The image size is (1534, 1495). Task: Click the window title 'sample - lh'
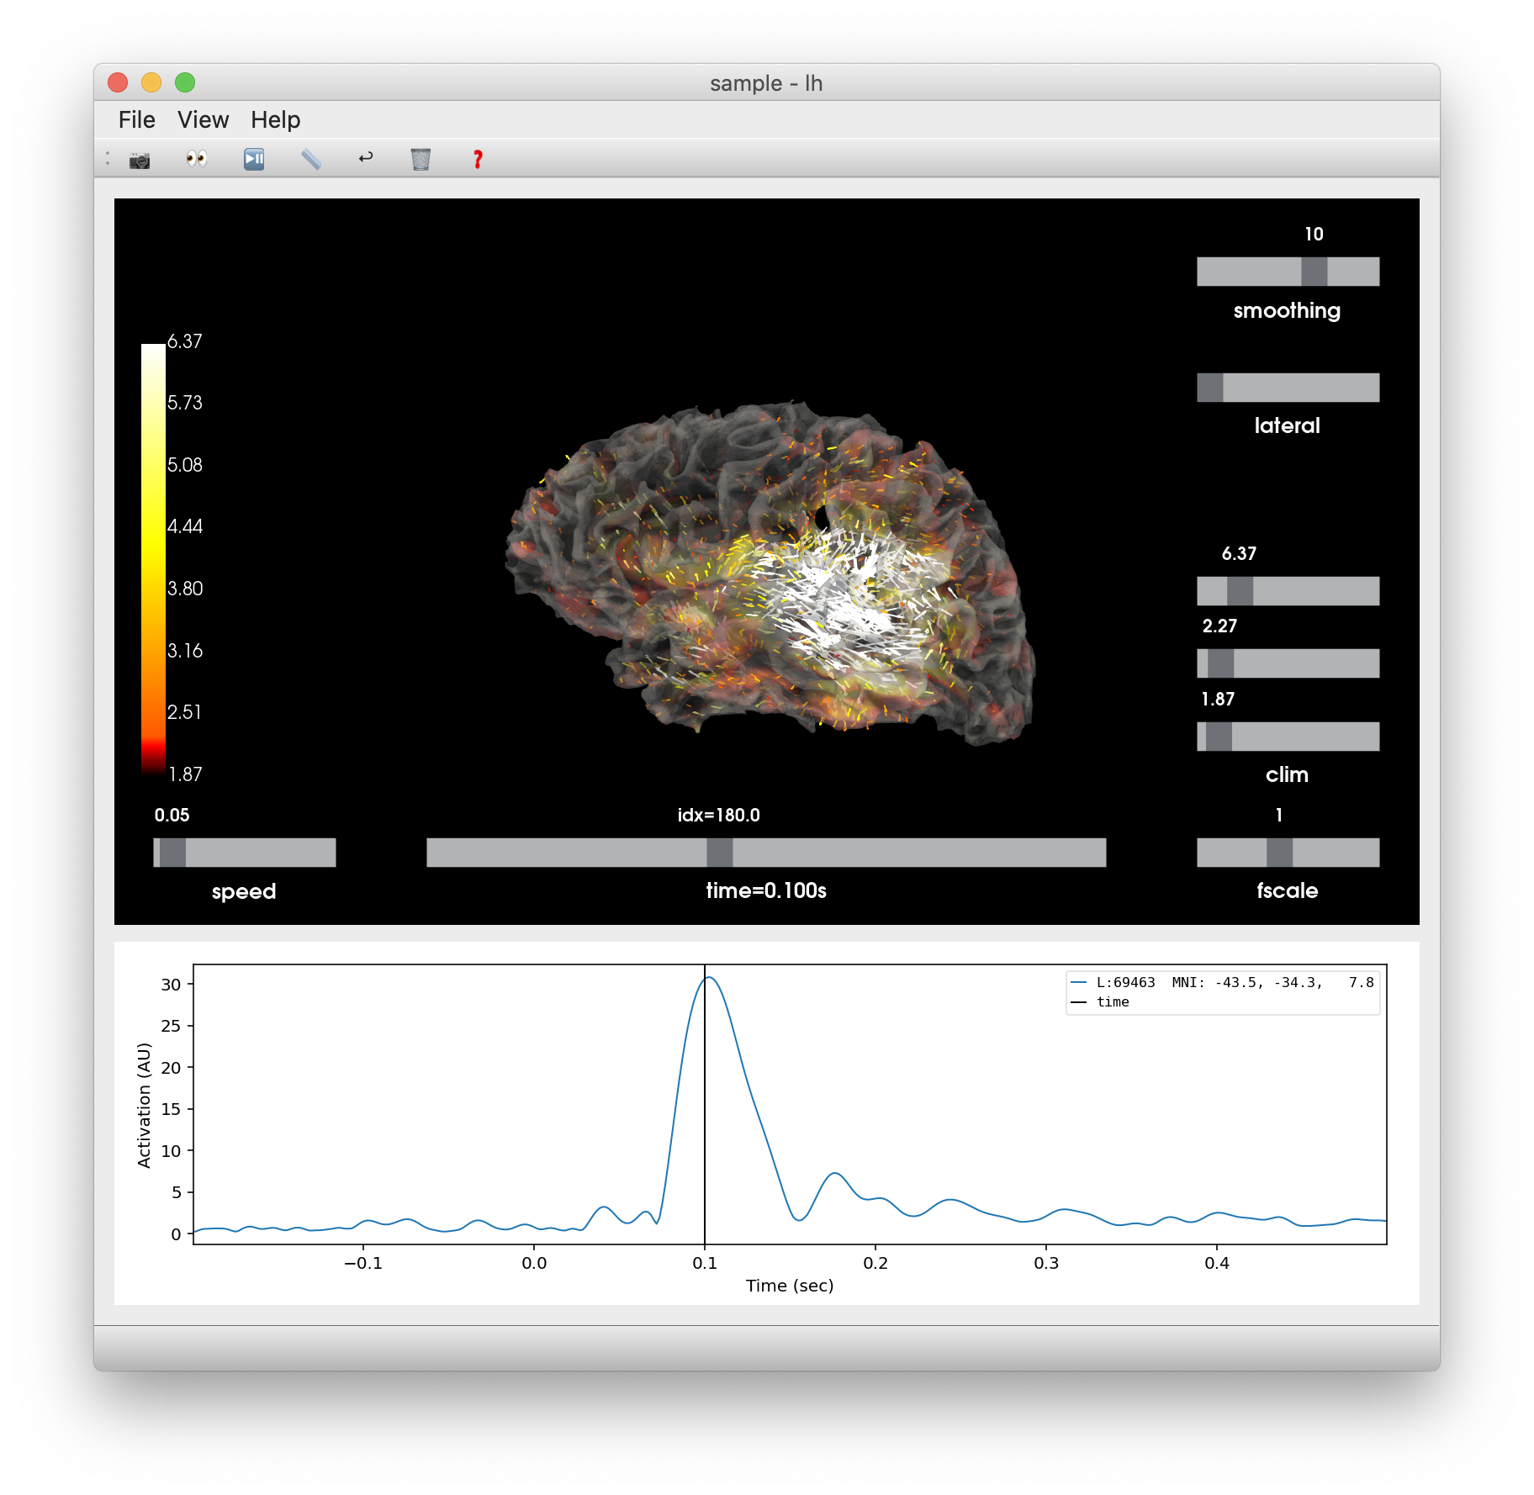tap(766, 83)
